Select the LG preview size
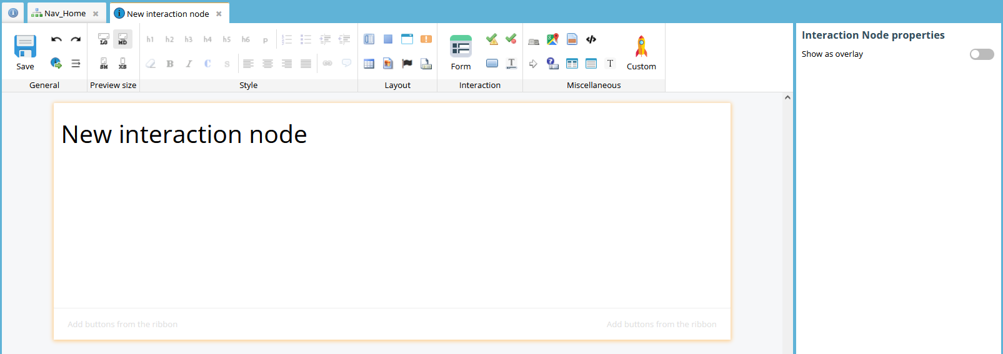This screenshot has height=354, width=1003. [104, 39]
